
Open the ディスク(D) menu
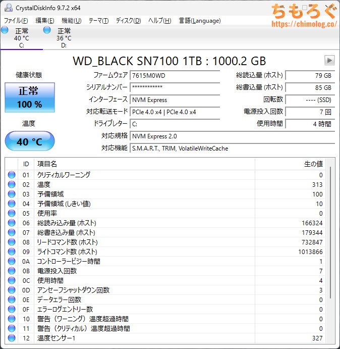(x=128, y=21)
